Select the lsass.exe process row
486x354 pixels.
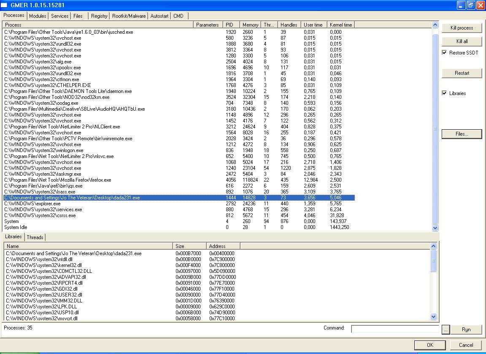pos(179,192)
